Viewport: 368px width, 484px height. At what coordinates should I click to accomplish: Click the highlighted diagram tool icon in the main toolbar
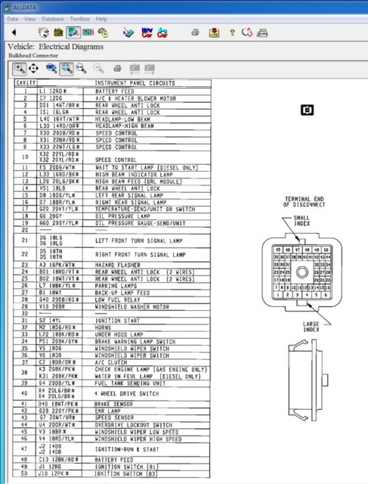click(x=73, y=33)
